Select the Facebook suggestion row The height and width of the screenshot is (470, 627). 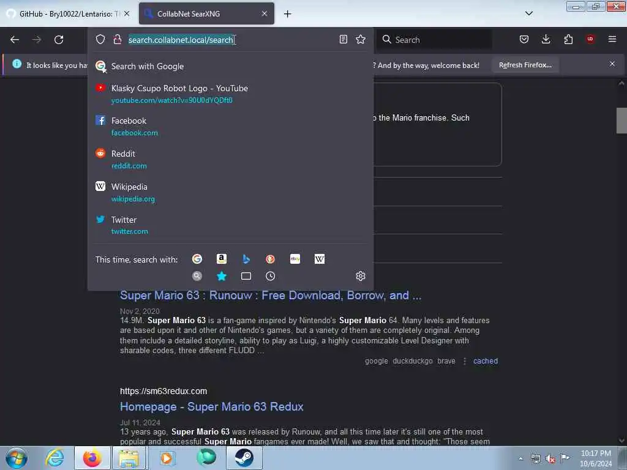point(230,126)
